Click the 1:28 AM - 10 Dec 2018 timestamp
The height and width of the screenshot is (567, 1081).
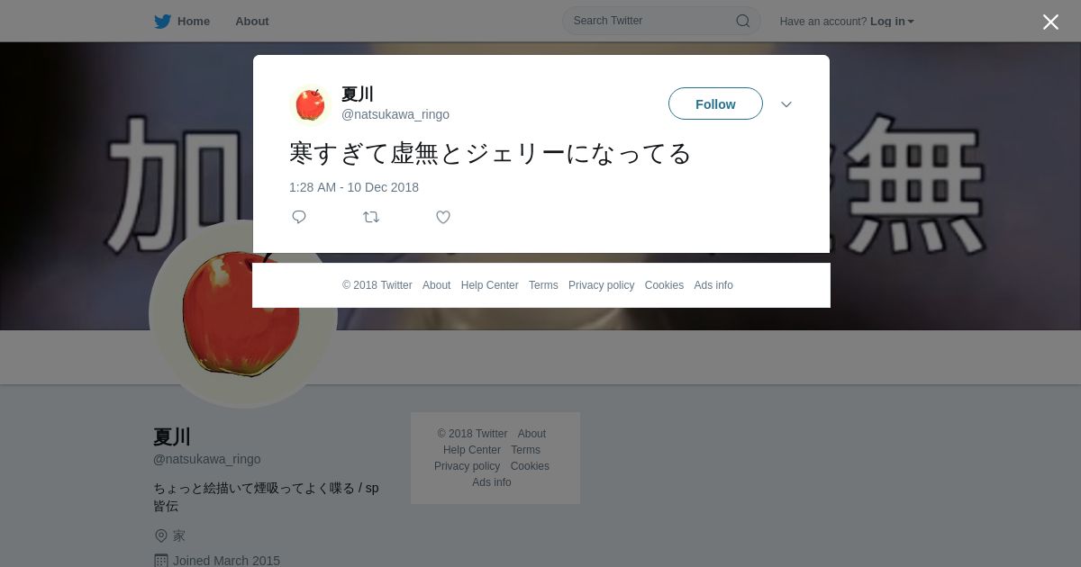[354, 187]
